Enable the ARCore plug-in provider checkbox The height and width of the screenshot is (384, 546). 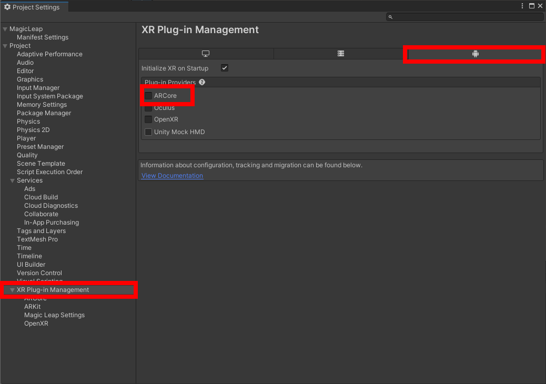tap(148, 96)
